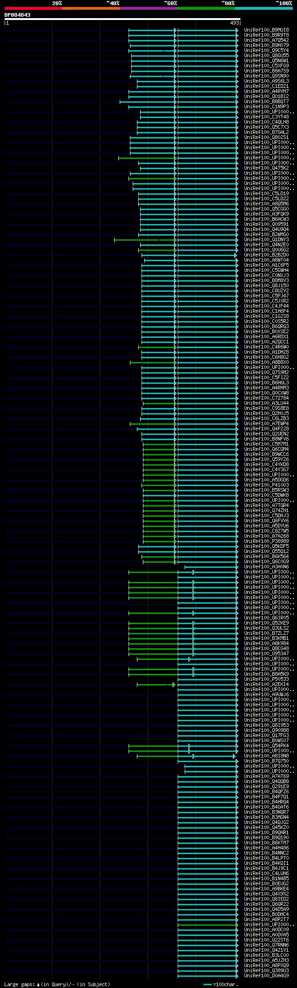Select hit UniRef100_Q9C5Y4

pos(266,50)
